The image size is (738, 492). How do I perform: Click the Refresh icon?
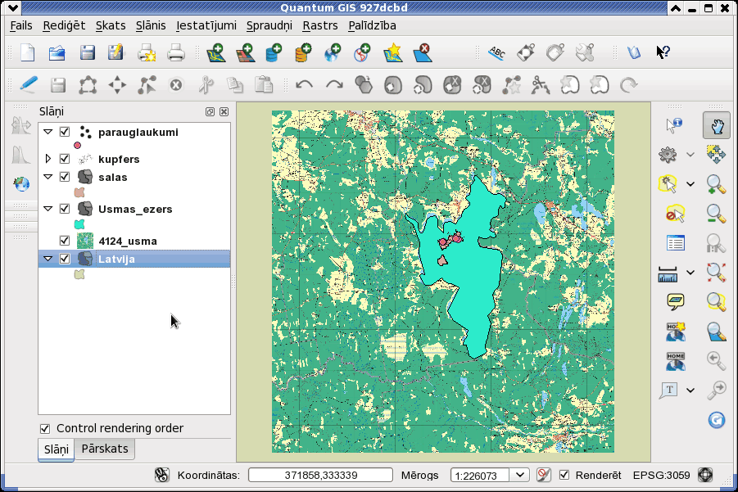(x=717, y=420)
